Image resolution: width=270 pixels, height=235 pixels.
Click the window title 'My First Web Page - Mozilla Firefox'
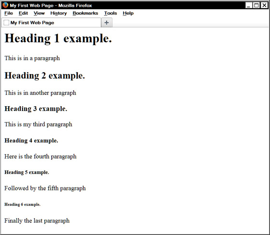pyautogui.click(x=51, y=5)
